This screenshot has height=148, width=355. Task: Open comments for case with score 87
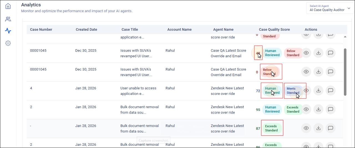(330, 128)
